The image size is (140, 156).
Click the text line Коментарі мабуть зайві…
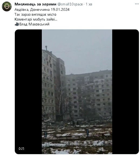(36, 19)
